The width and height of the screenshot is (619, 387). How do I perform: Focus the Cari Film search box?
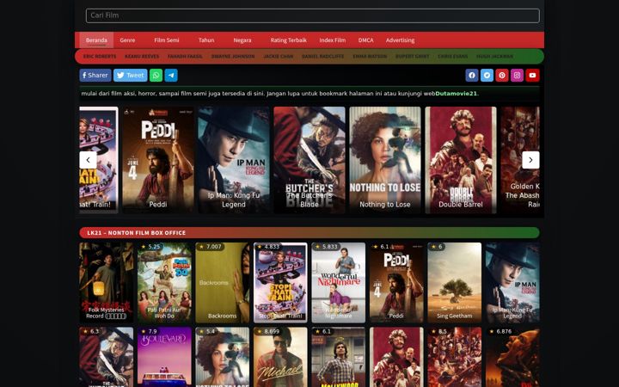[x=313, y=15]
